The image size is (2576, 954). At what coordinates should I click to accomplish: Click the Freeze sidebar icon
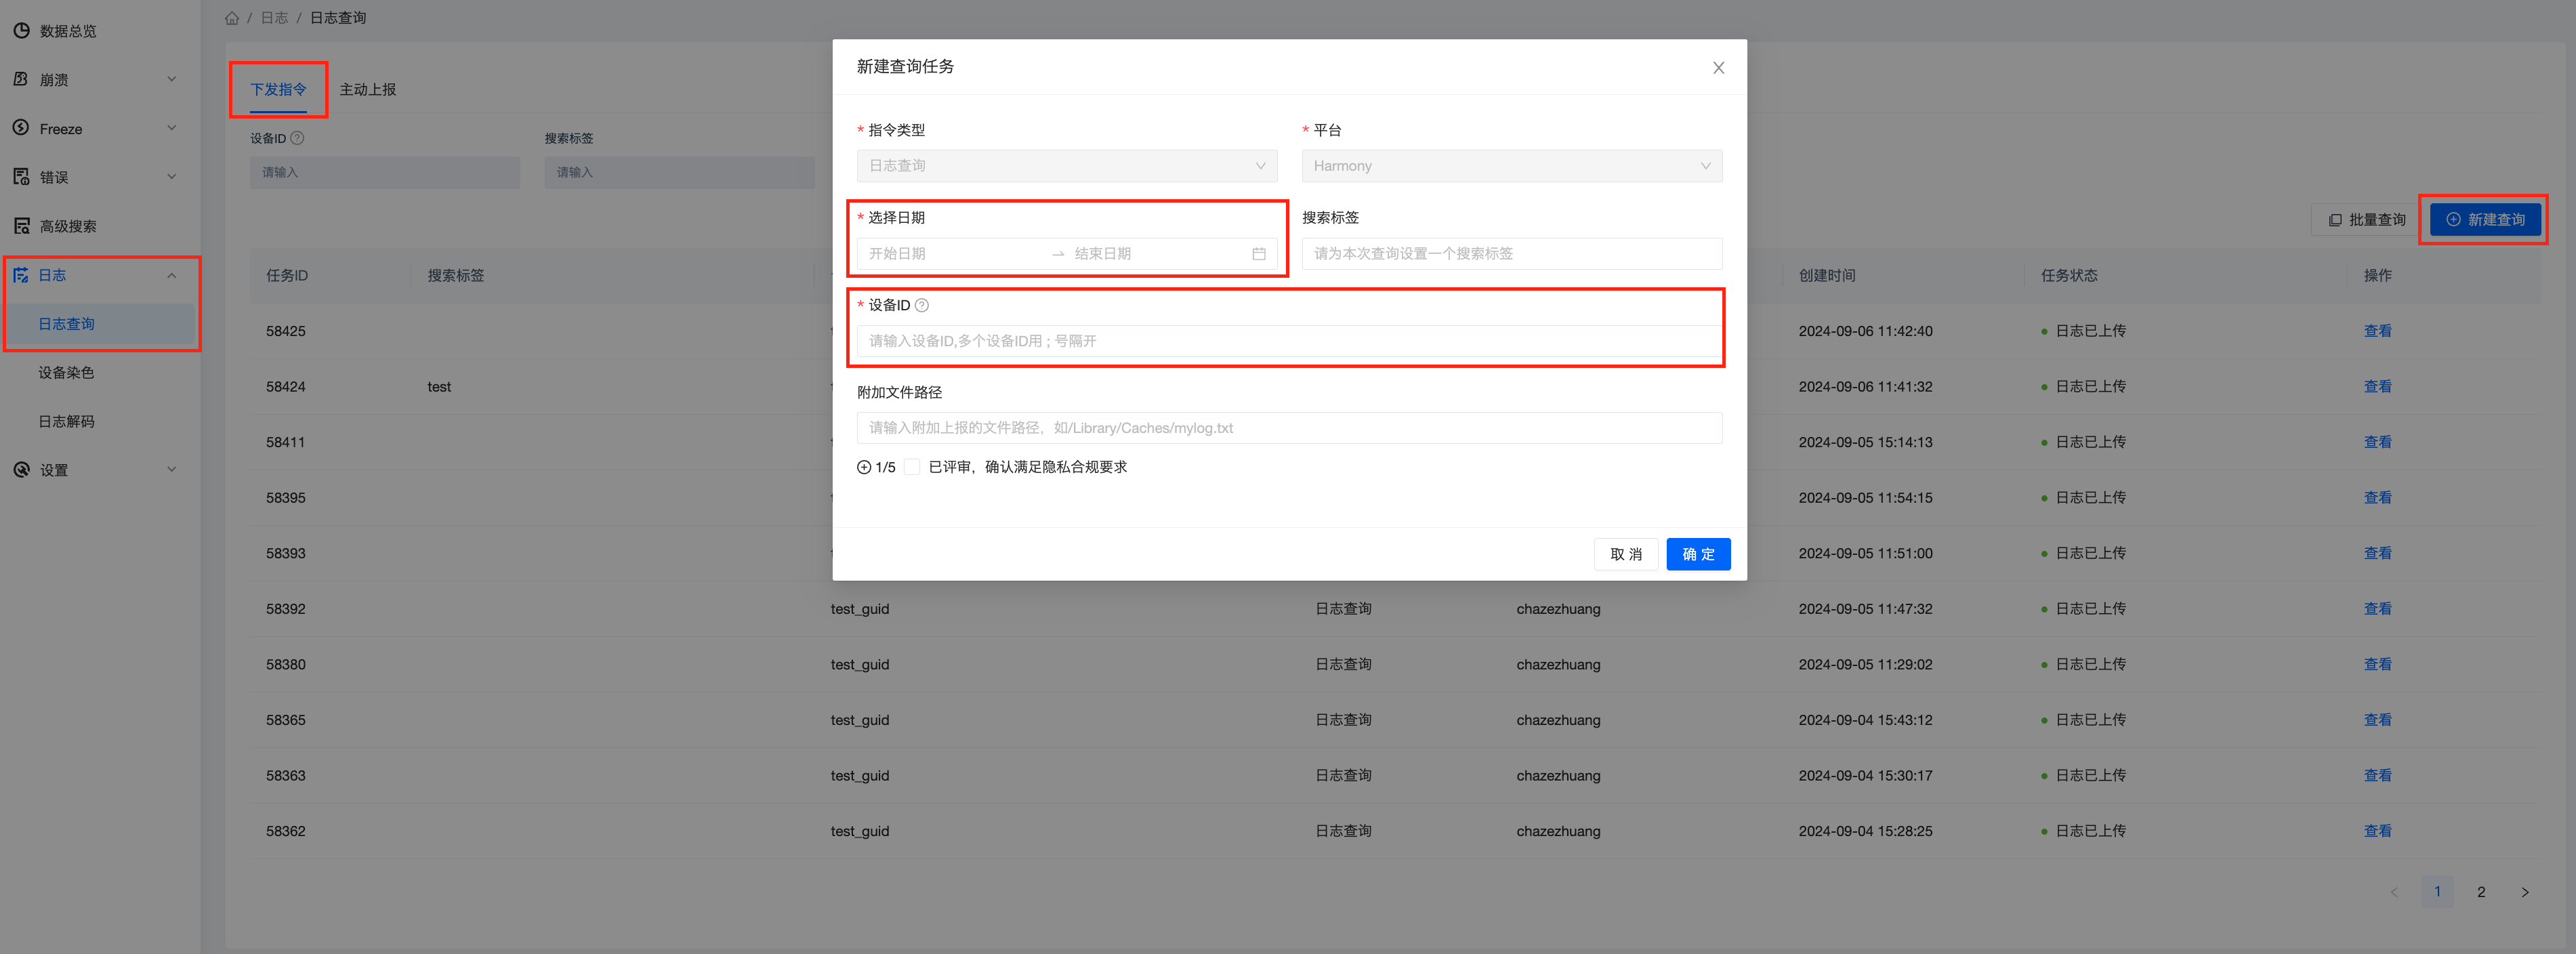[21, 128]
